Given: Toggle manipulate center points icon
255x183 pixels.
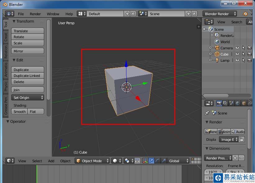Looking at the screenshot, I should [x=137, y=161].
